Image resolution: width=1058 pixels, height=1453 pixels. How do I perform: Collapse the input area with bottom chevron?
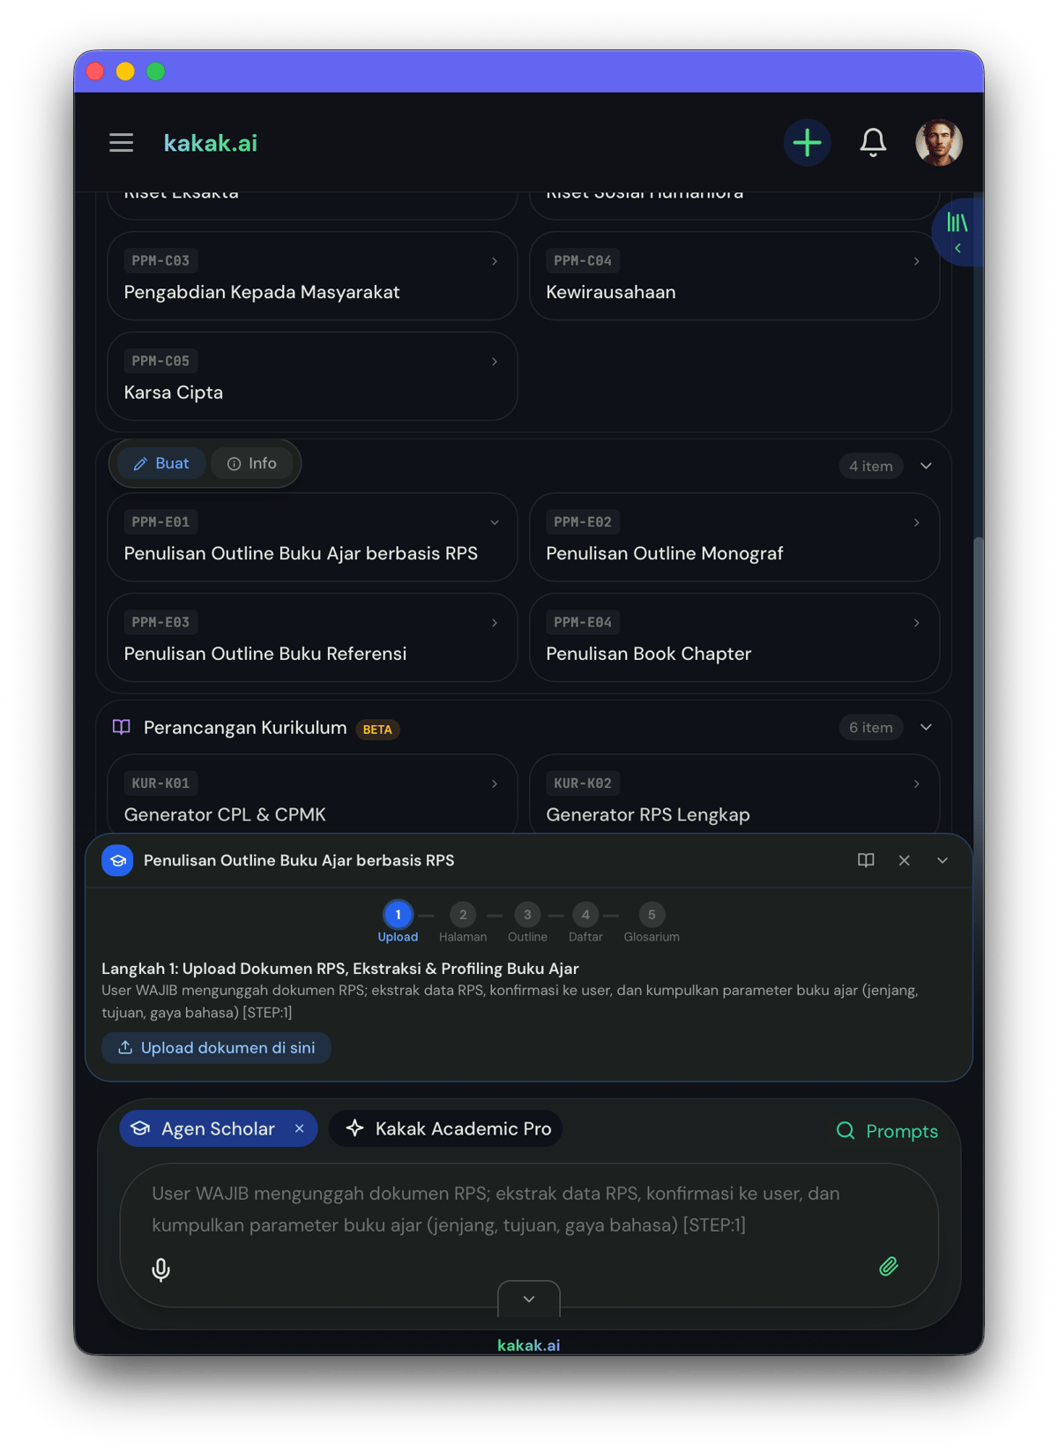(x=529, y=1299)
